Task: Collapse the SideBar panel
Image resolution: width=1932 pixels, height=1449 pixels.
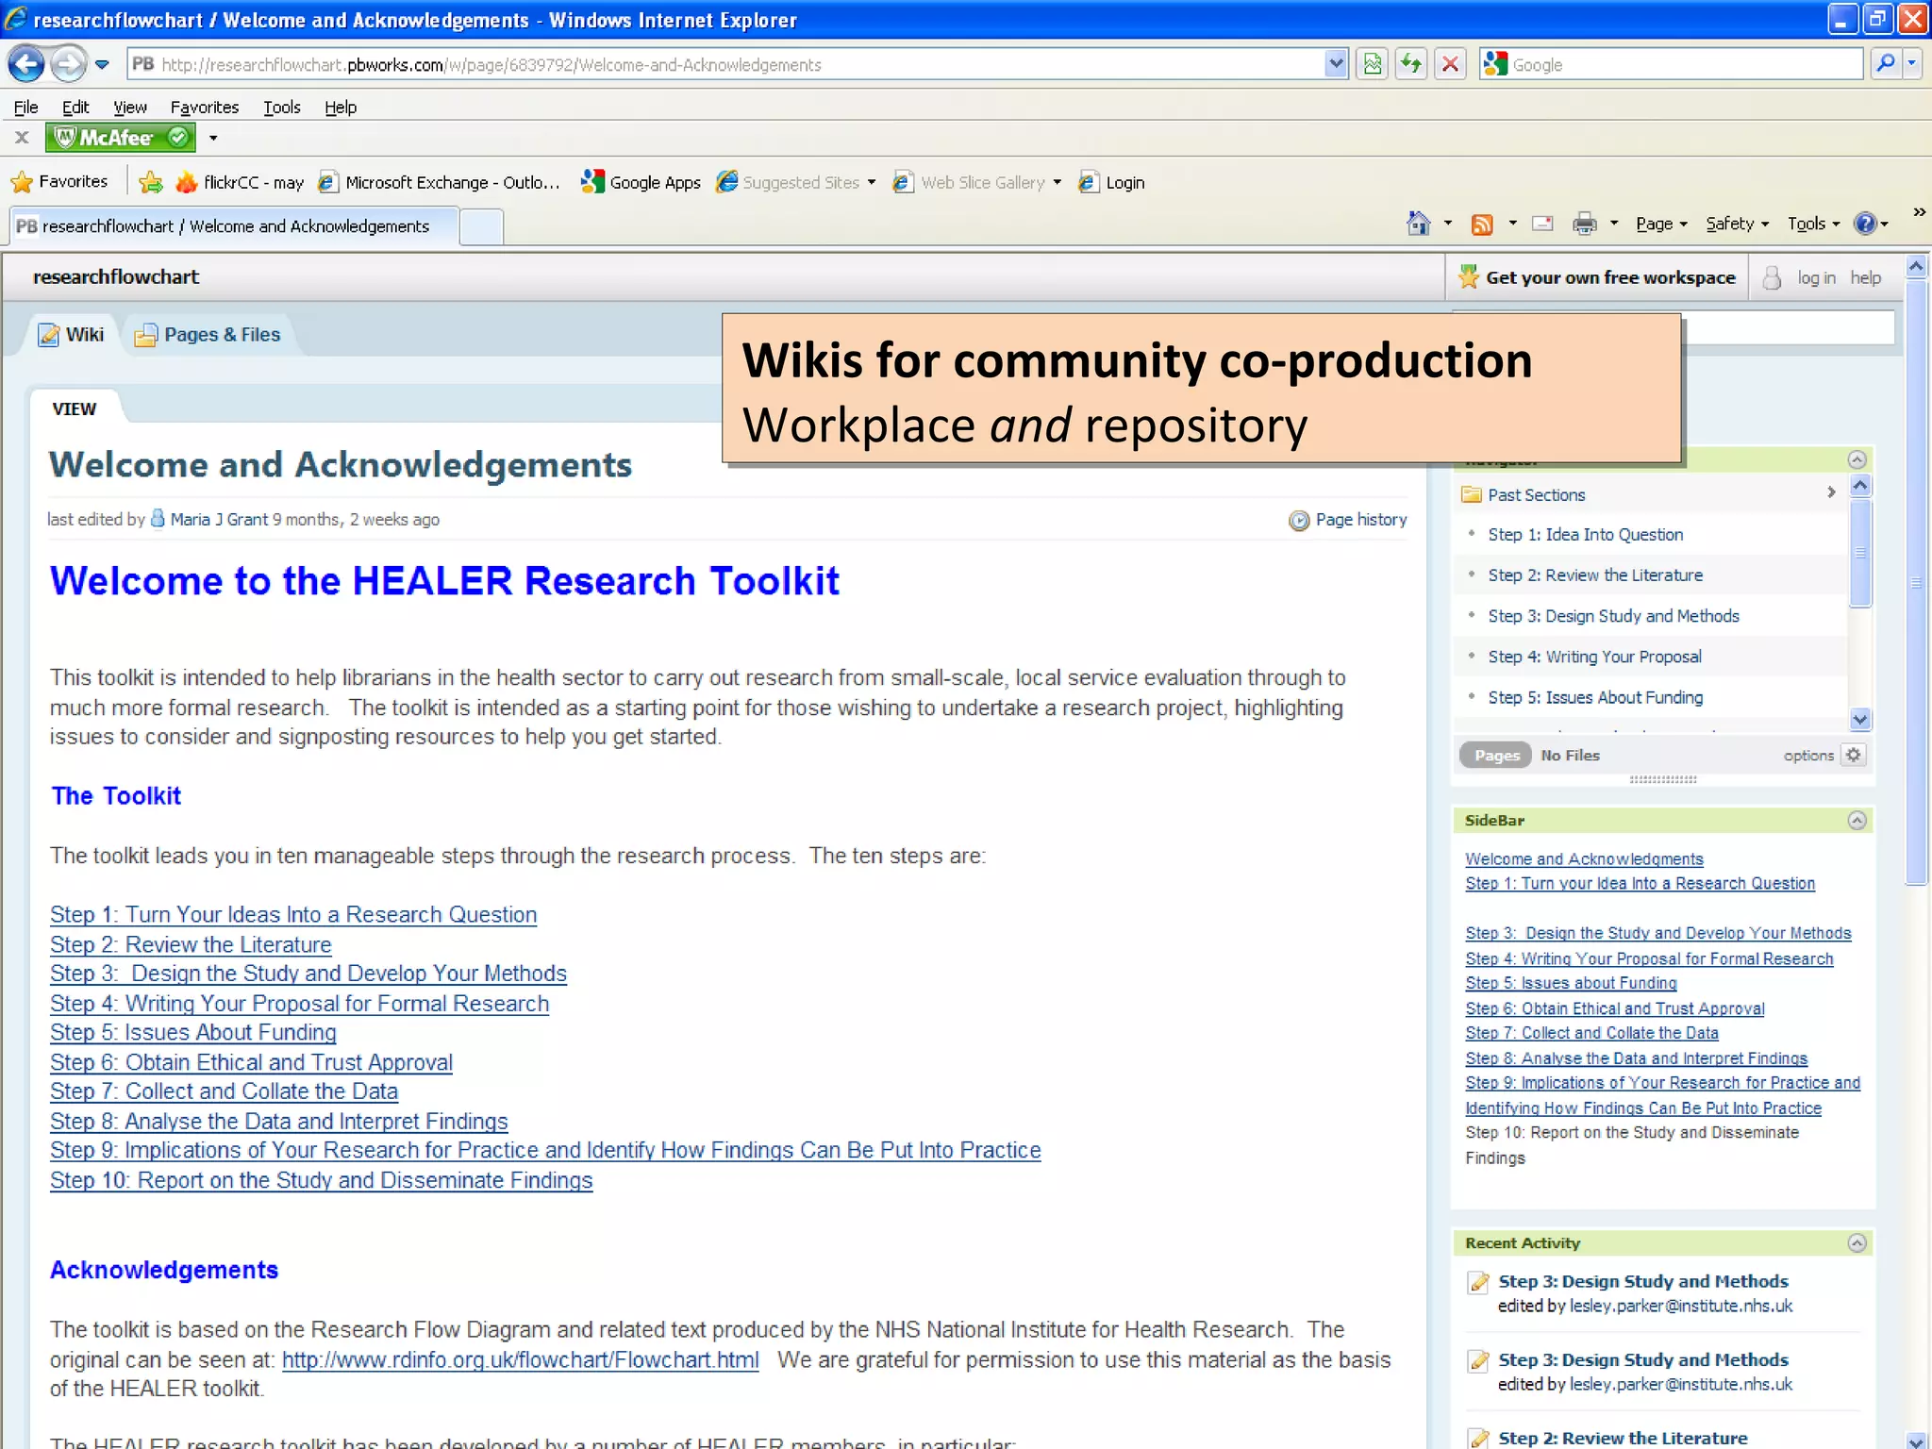Action: [1857, 820]
